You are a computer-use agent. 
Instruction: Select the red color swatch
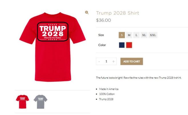pos(129,45)
